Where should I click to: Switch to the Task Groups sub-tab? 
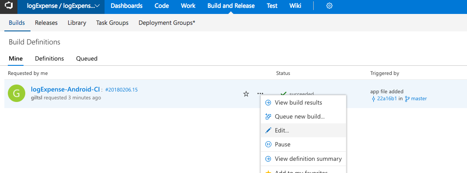pos(112,23)
